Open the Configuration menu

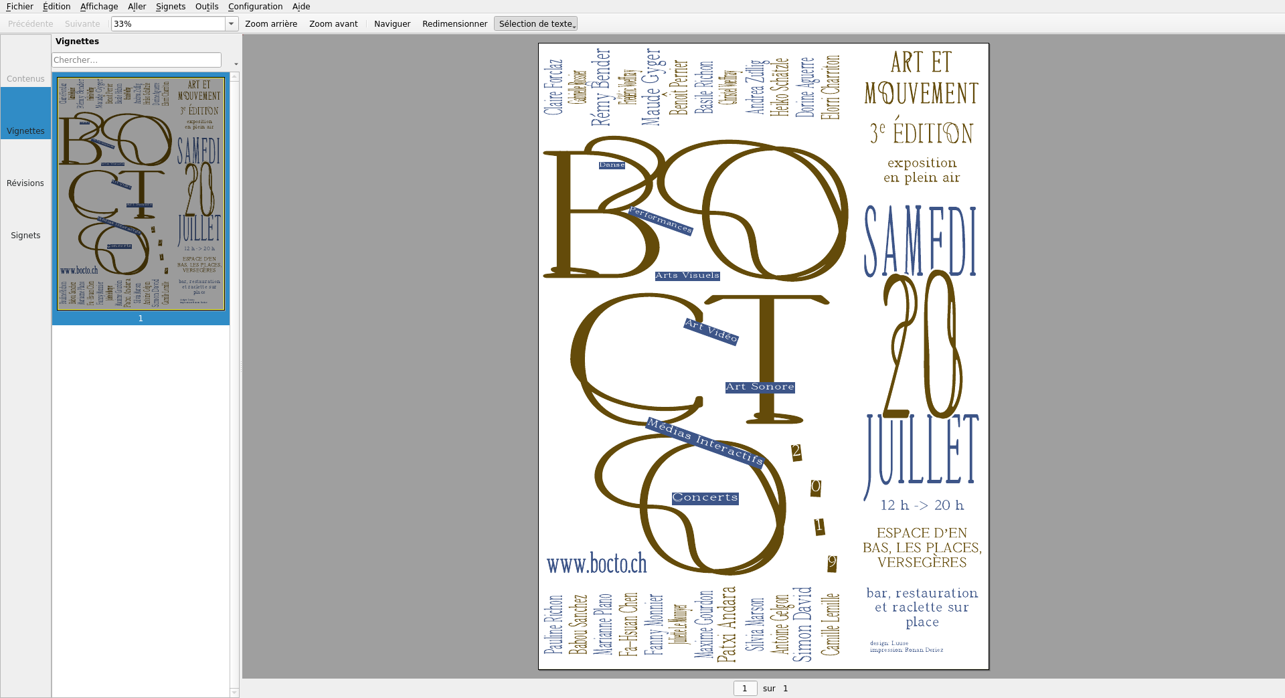[x=255, y=7]
